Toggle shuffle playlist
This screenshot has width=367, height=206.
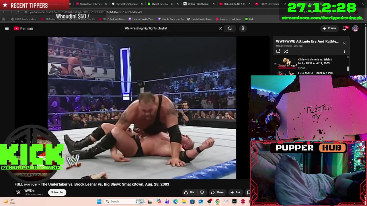click(x=286, y=51)
